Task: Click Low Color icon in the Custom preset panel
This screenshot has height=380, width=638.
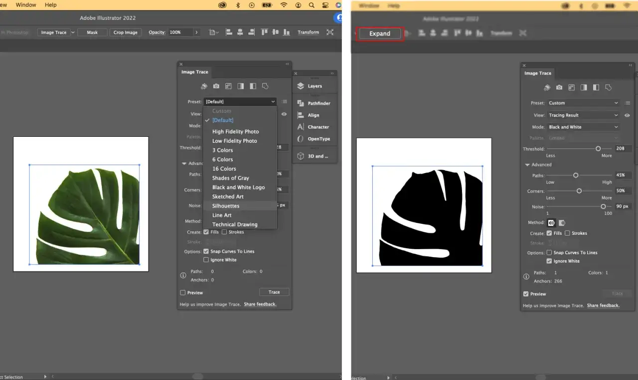Action: (x=571, y=88)
